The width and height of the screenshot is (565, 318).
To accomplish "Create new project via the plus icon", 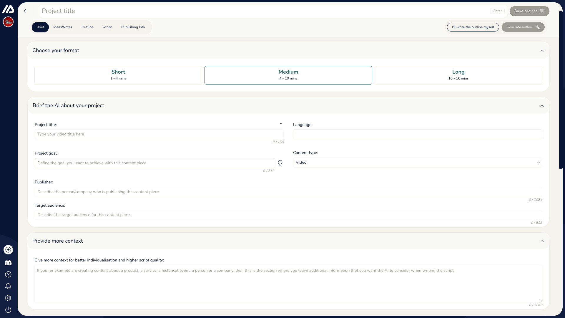I will (x=8, y=250).
